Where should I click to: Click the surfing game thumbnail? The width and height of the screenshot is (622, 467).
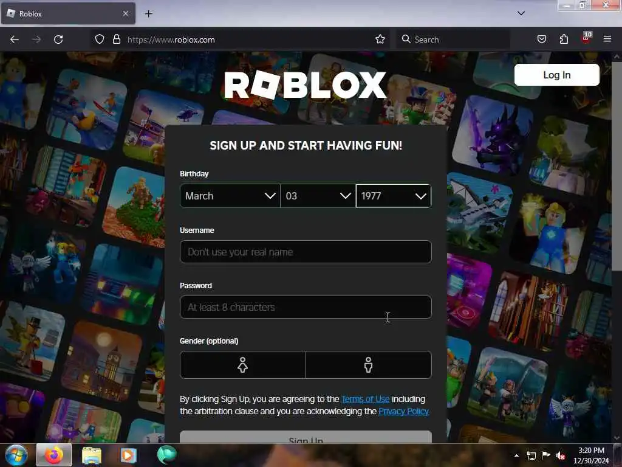(86, 109)
